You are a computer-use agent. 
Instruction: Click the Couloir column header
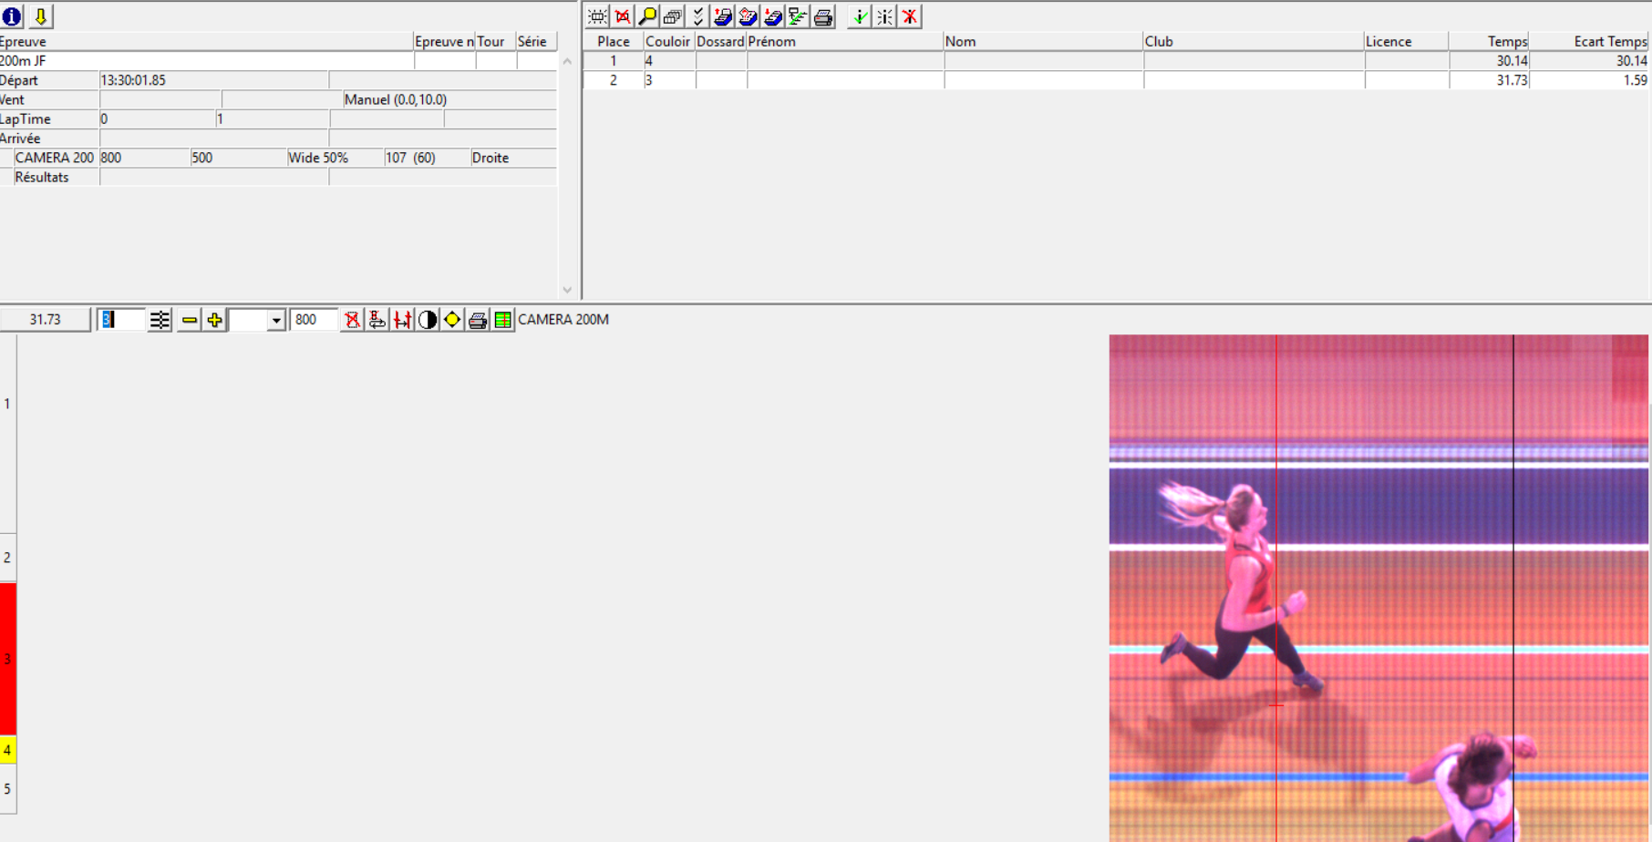(668, 41)
